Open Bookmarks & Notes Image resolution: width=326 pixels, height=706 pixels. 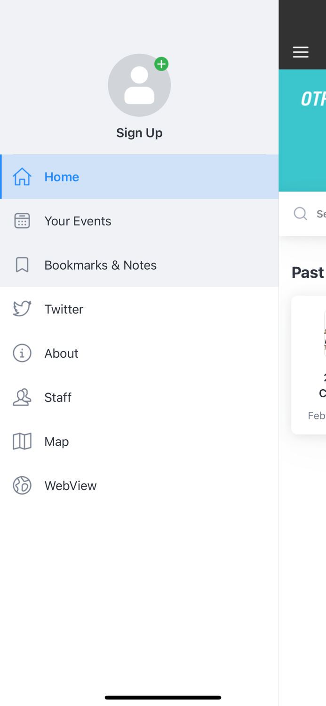pyautogui.click(x=100, y=265)
